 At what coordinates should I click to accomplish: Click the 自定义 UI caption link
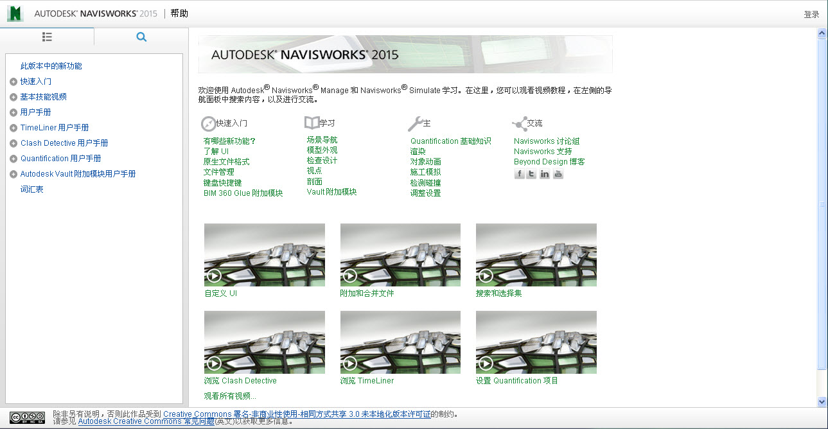tap(220, 293)
